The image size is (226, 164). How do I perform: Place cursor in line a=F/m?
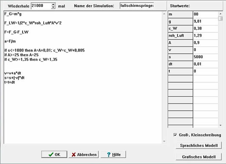click(x=10, y=41)
